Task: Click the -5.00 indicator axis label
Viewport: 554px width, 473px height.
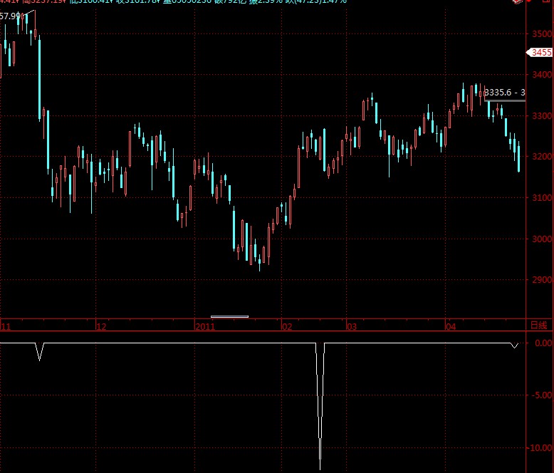Action: tap(542, 395)
